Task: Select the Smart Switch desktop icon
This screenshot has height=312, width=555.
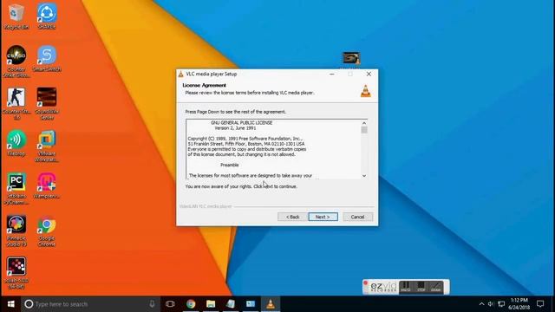Action: (47, 59)
